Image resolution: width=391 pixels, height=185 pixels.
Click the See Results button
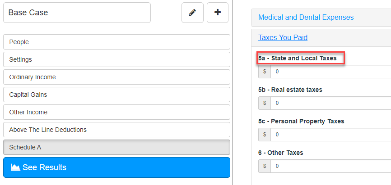click(116, 167)
